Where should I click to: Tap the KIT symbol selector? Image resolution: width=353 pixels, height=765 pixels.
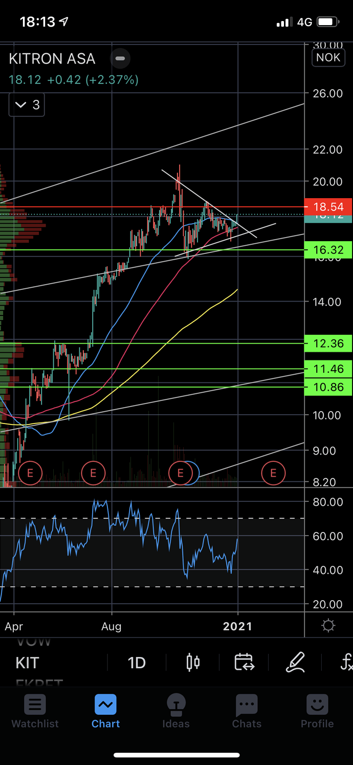[x=28, y=663]
